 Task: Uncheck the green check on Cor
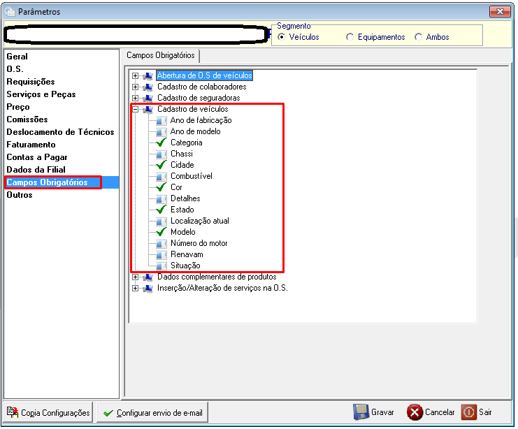click(x=161, y=187)
